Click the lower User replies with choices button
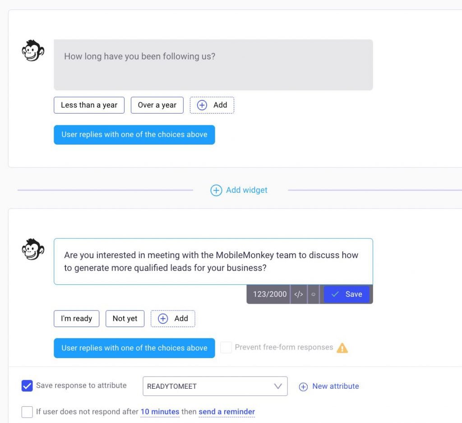Screen dimensions: 462x423 point(134,348)
